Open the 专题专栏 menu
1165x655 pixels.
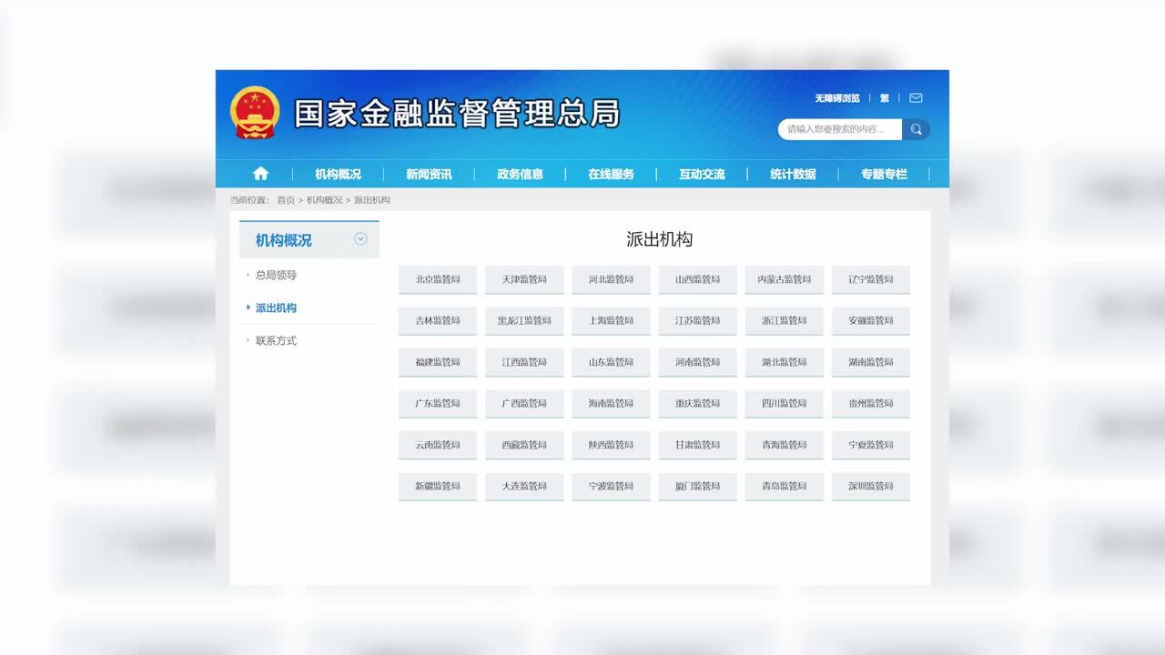point(884,174)
